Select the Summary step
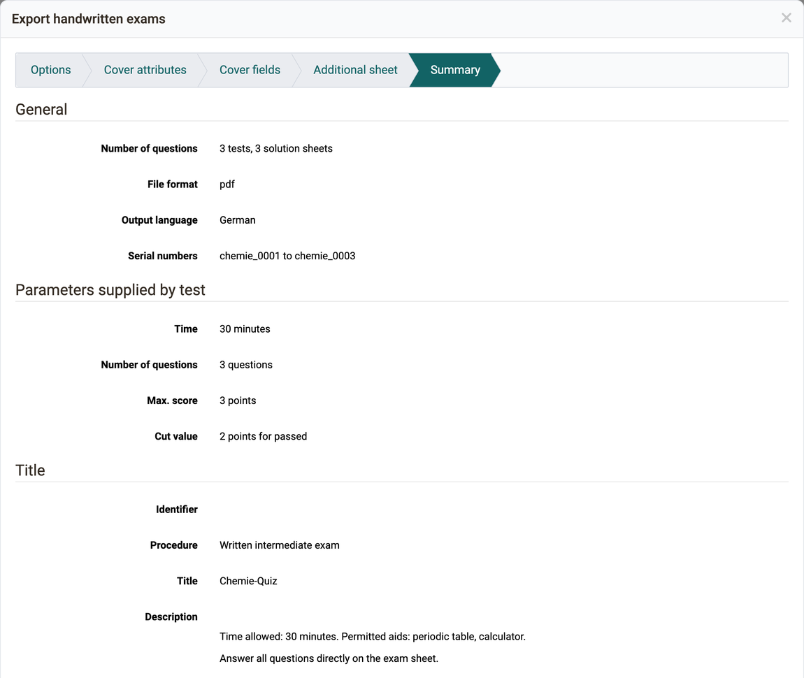Screen dimensions: 804x678 click(x=455, y=70)
